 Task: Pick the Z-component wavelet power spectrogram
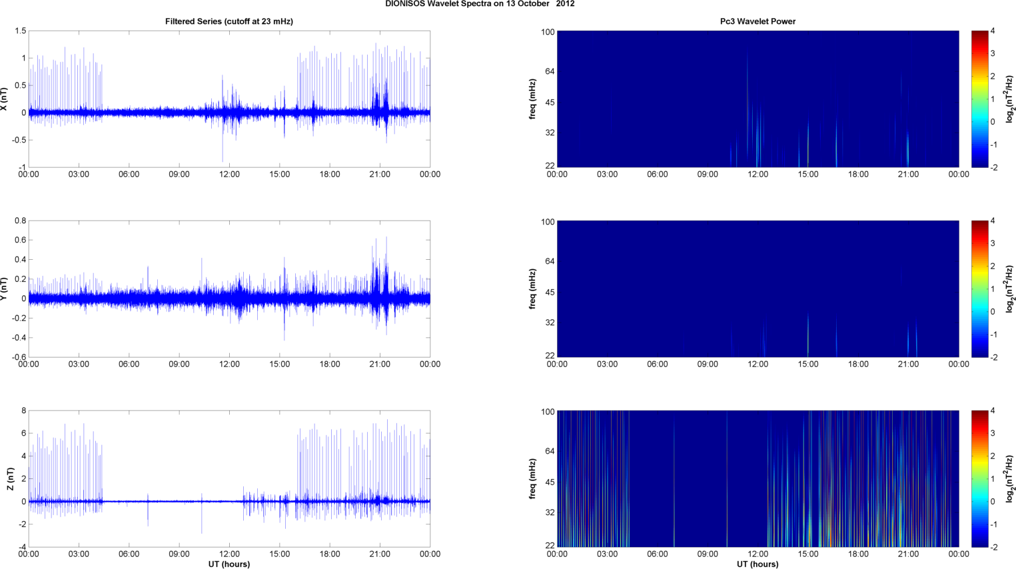pos(758,479)
